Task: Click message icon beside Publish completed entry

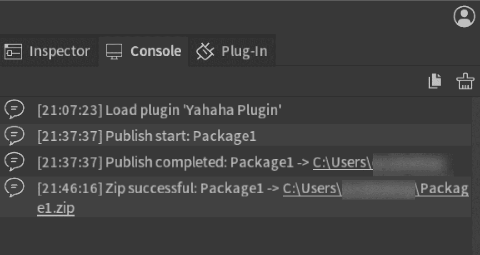Action: (14, 161)
